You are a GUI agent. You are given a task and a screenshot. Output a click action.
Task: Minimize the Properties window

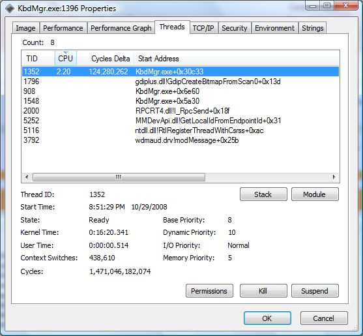pyautogui.click(x=313, y=5)
